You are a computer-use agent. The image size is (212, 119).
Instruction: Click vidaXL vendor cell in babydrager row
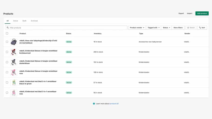(187, 42)
